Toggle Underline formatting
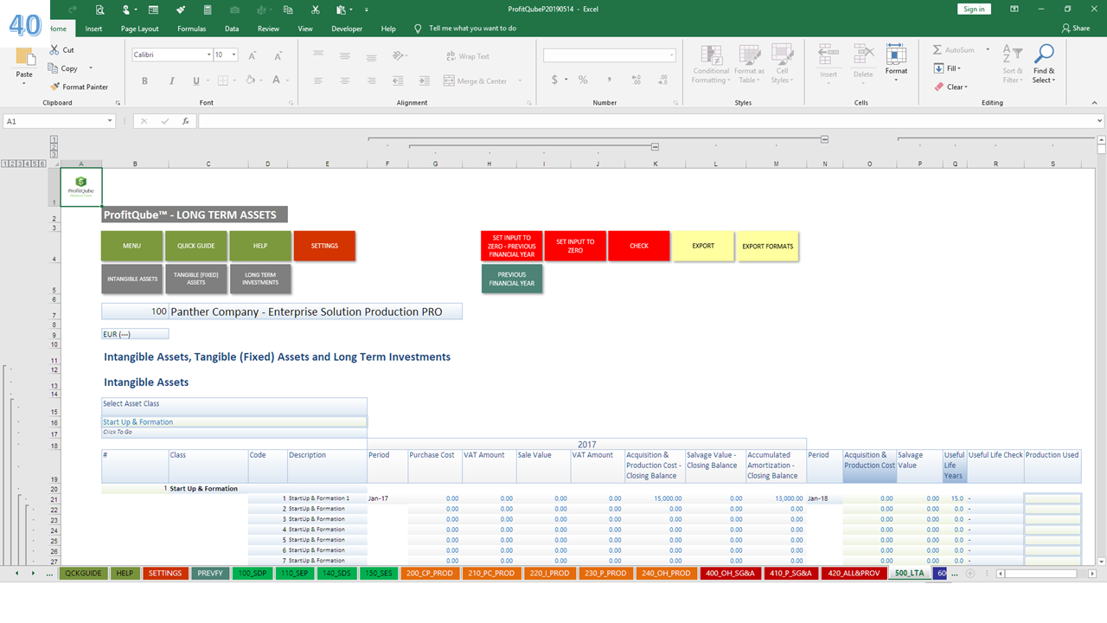Viewport: 1107px width, 623px height. pyautogui.click(x=196, y=80)
